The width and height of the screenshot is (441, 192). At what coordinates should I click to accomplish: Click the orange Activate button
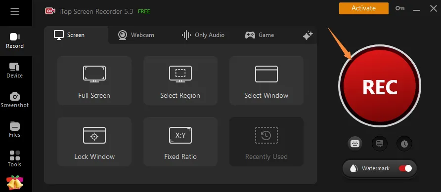click(364, 8)
